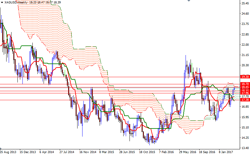Select the red 18.70 price level label

[245, 84]
